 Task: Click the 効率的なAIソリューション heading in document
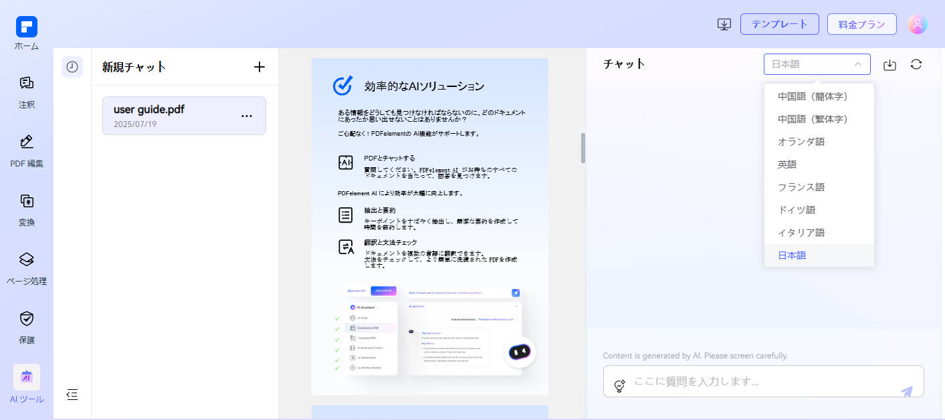pos(424,86)
